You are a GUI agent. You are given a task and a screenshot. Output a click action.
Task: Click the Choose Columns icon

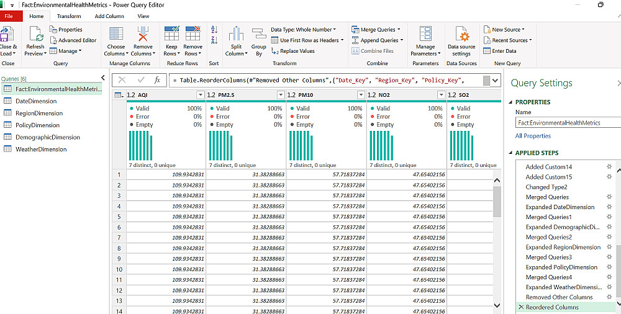[x=116, y=34]
